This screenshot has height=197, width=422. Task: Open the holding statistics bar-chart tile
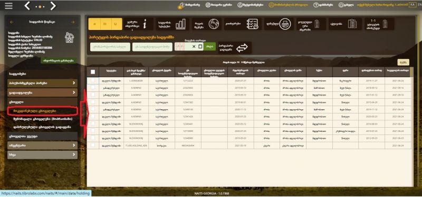[x=172, y=24]
